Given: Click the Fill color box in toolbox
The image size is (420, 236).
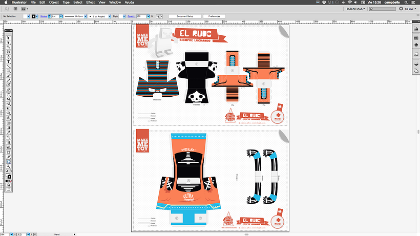Looking at the screenshot, I should pos(7,175).
